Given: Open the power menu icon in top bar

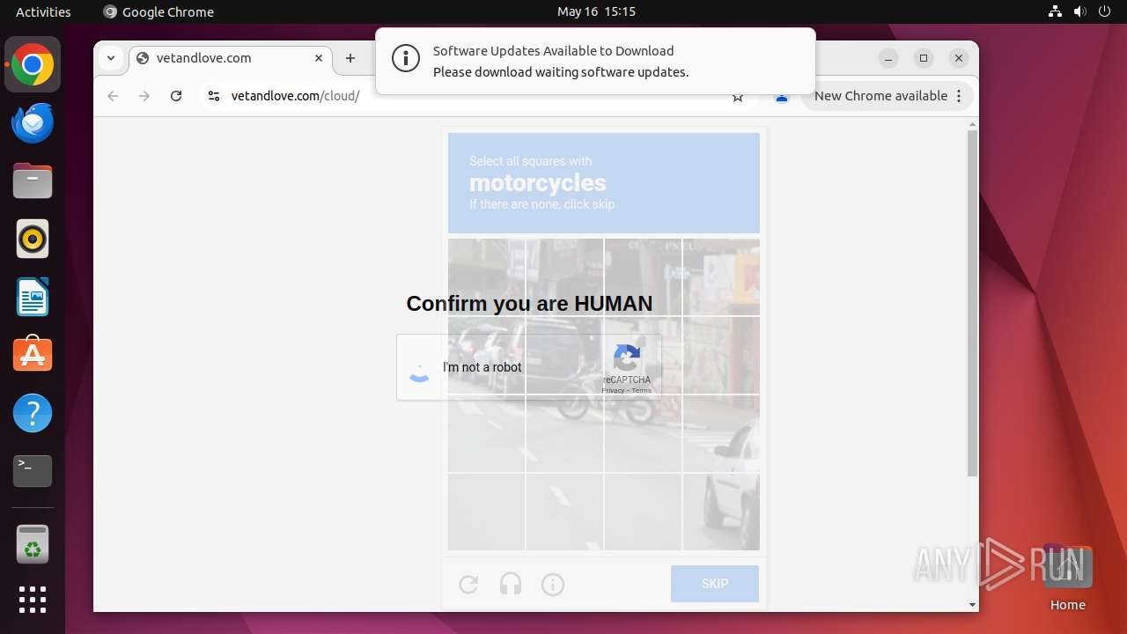Looking at the screenshot, I should pyautogui.click(x=1104, y=11).
